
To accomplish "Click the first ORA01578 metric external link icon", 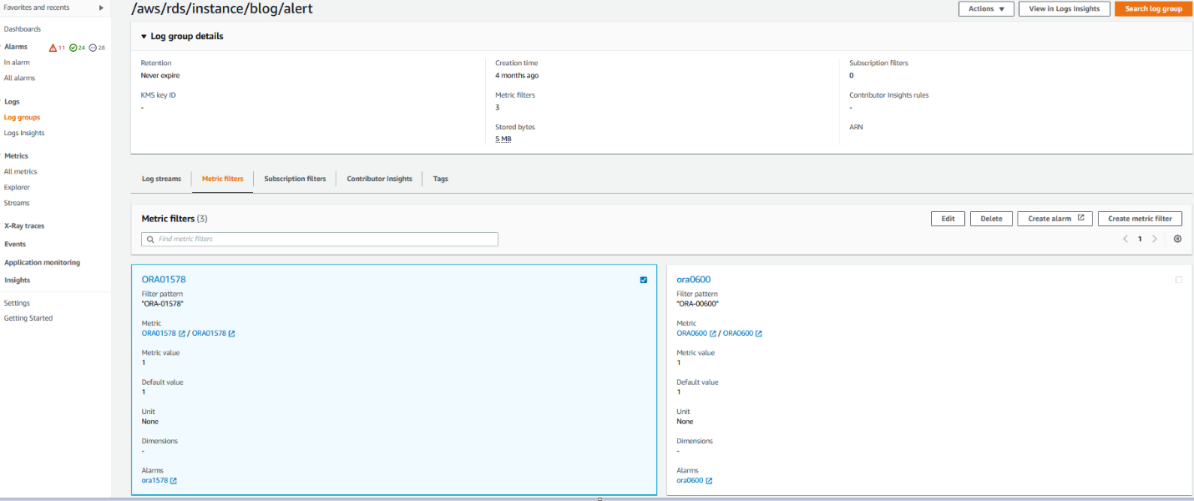I will pos(181,334).
